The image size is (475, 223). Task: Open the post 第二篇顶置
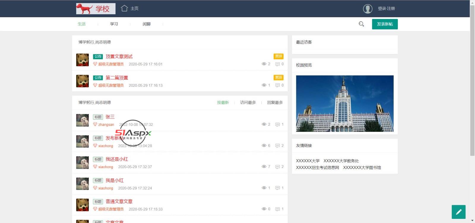click(117, 78)
